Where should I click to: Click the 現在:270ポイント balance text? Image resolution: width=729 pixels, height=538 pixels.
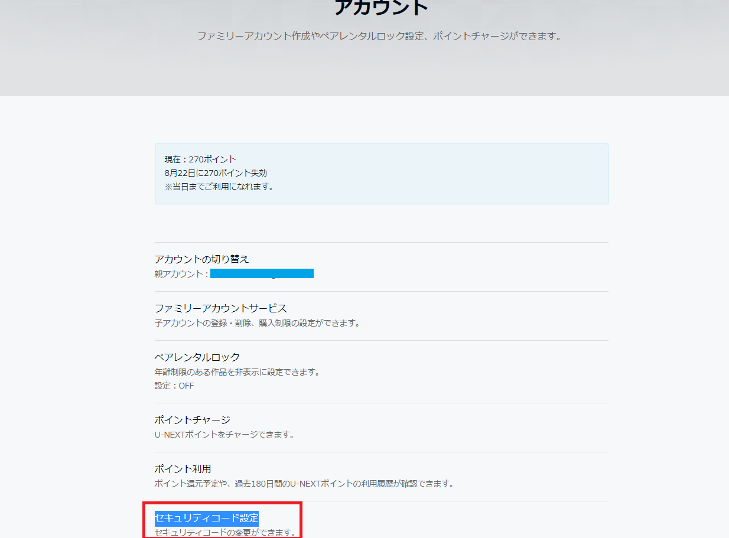200,159
